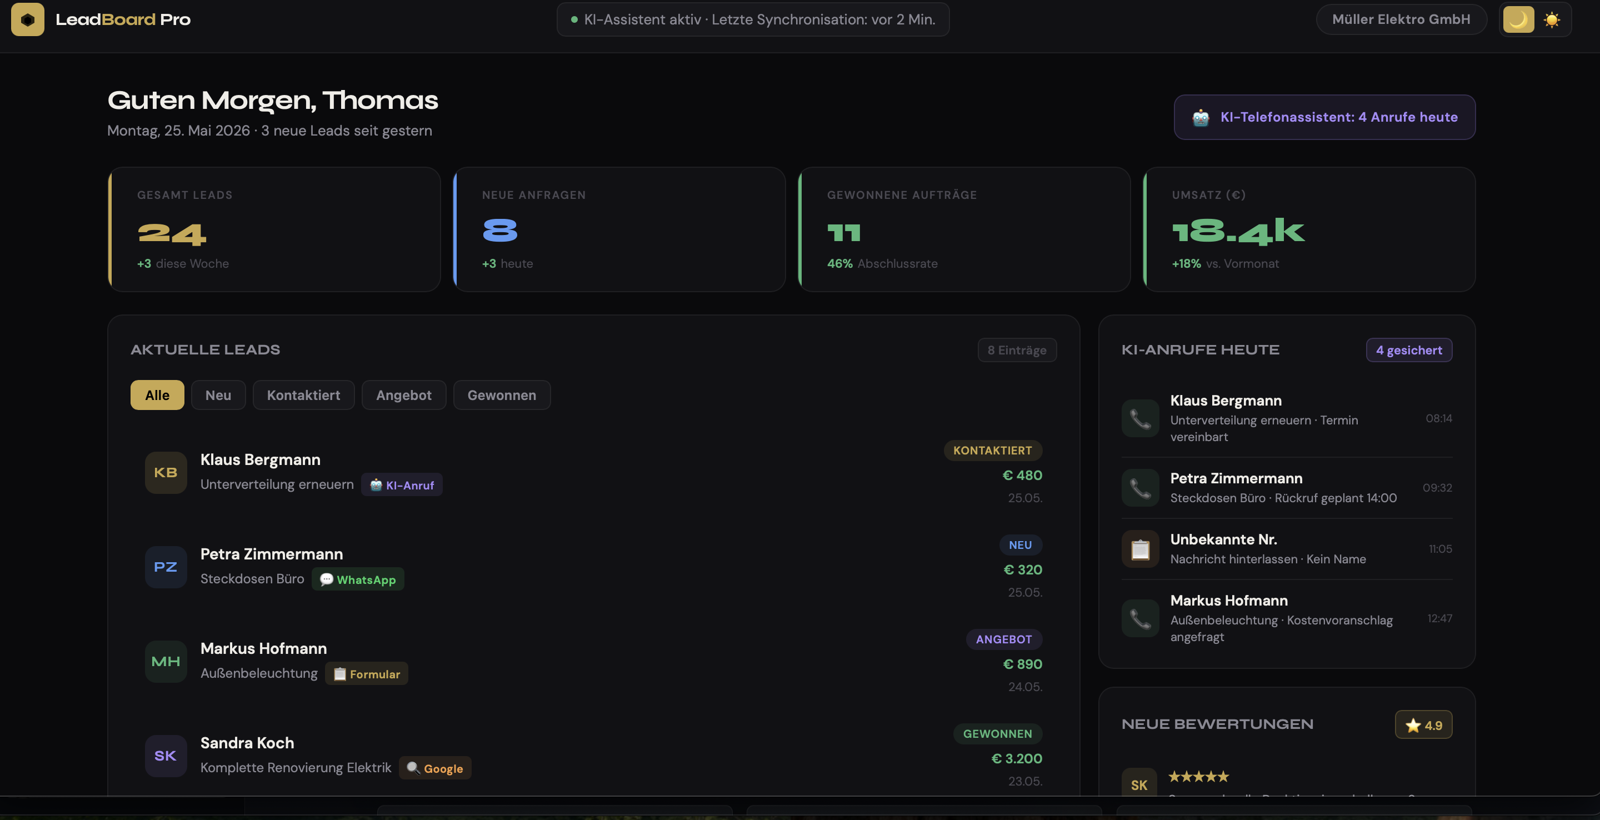
Task: Click the Google source tag
Action: [x=435, y=768]
